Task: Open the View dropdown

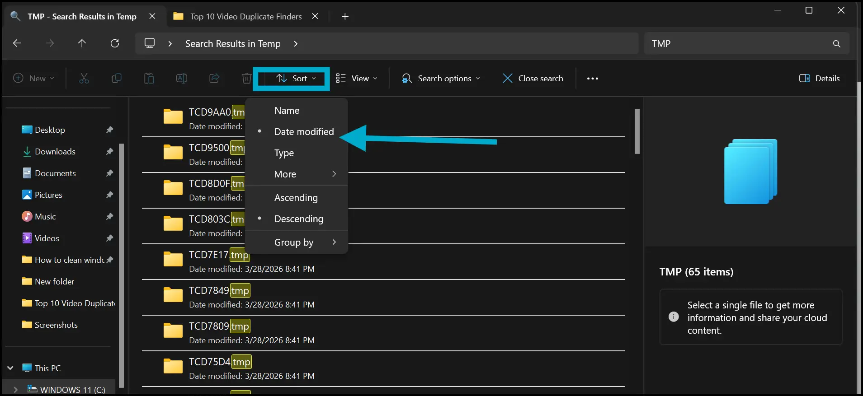Action: point(357,79)
